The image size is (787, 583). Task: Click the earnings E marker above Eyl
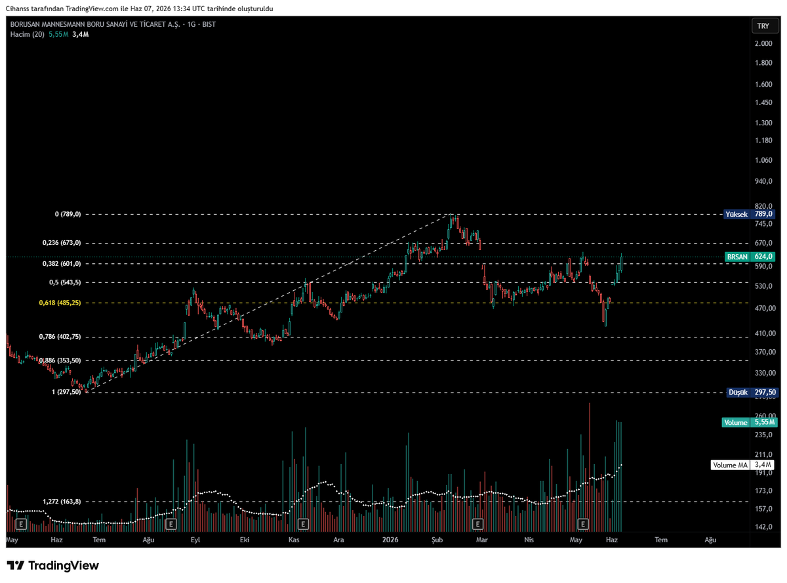click(171, 524)
